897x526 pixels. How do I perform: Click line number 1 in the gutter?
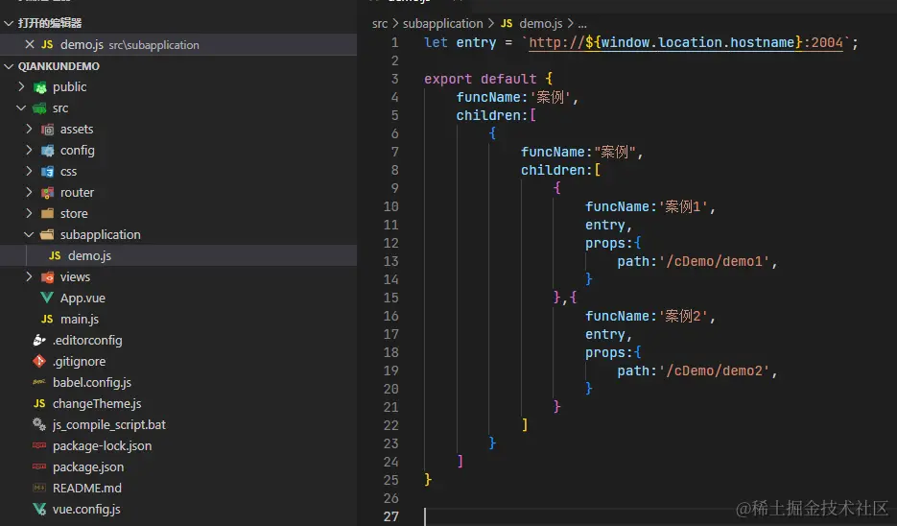pos(394,42)
